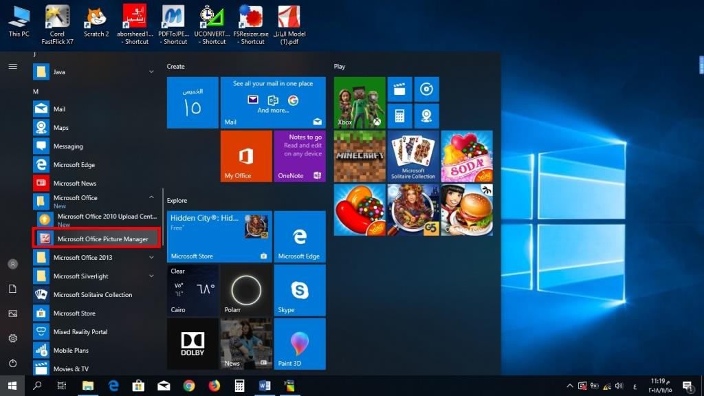The height and width of the screenshot is (396, 704).
Task: Show hidden system tray icons
Action: [570, 386]
